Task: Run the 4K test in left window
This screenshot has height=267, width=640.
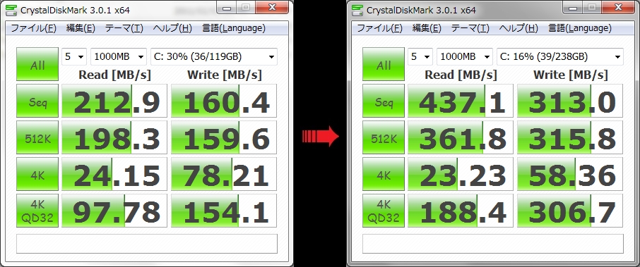Action: click(37, 174)
